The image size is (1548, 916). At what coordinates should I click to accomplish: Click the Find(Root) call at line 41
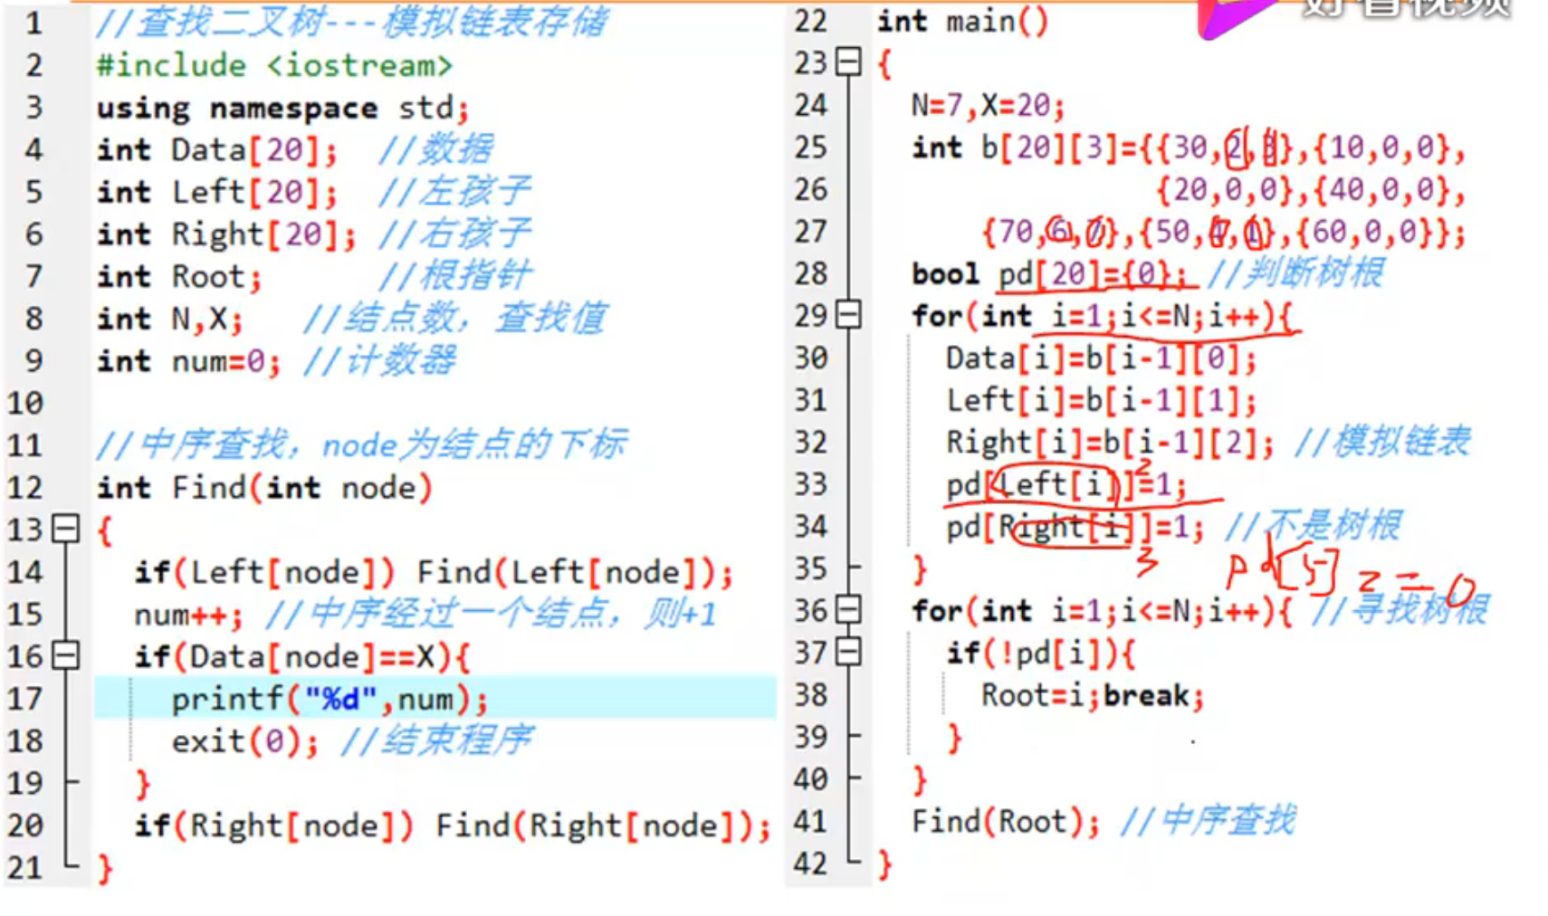(996, 822)
